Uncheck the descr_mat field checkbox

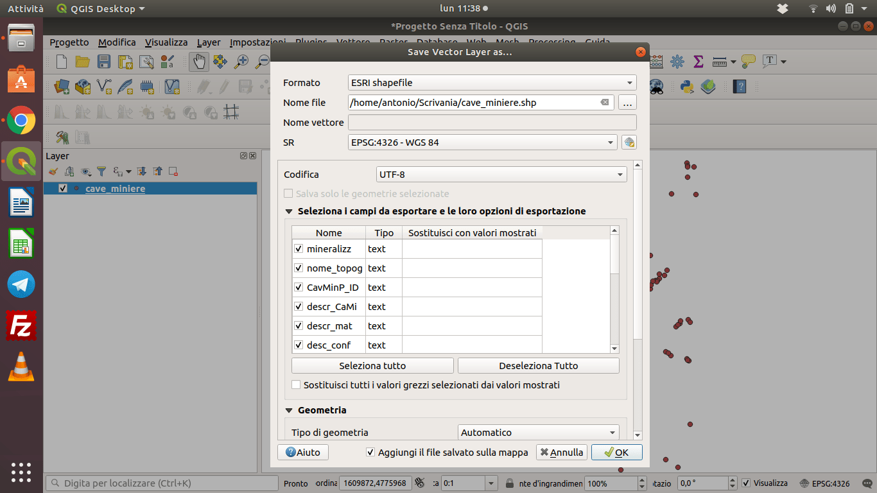coord(299,325)
